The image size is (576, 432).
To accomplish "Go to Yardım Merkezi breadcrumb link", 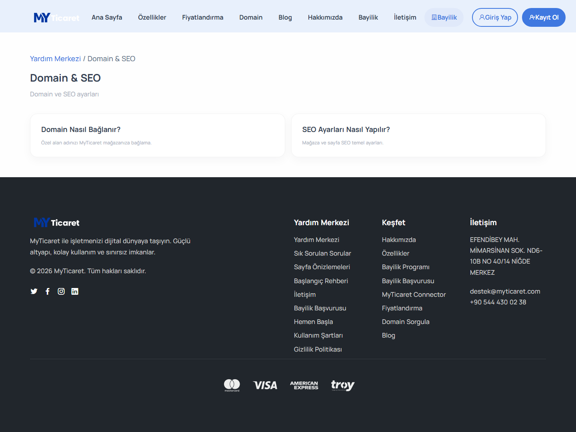I will pyautogui.click(x=56, y=59).
